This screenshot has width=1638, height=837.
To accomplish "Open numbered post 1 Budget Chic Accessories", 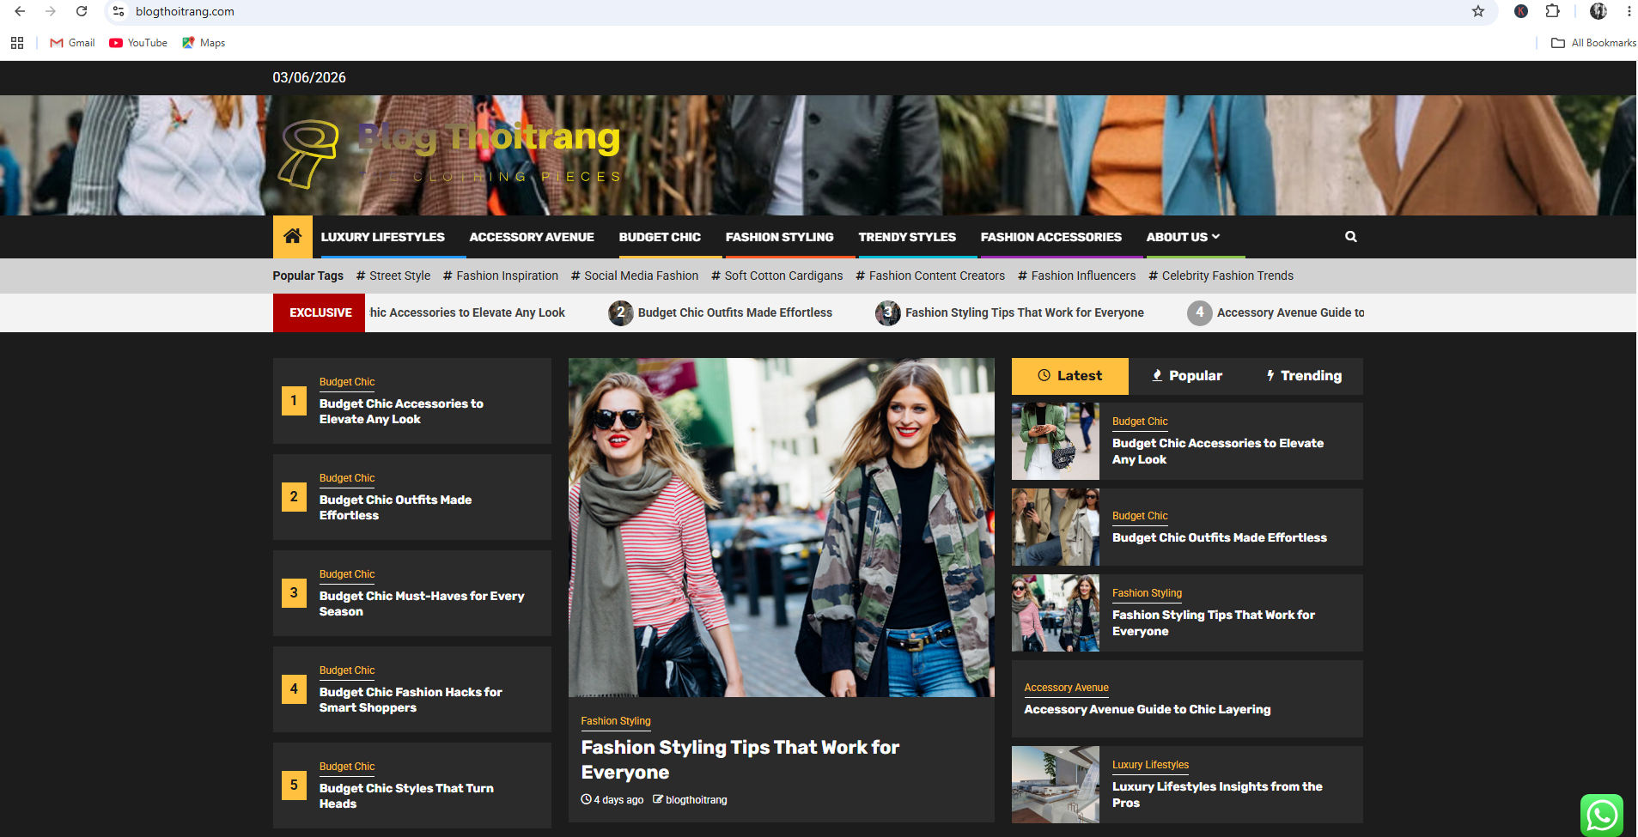I will coord(401,411).
